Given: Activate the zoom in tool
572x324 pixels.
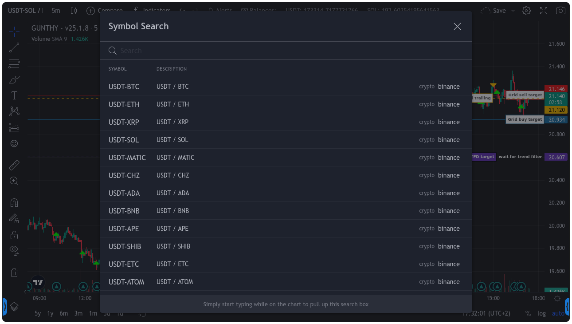Looking at the screenshot, I should (14, 181).
